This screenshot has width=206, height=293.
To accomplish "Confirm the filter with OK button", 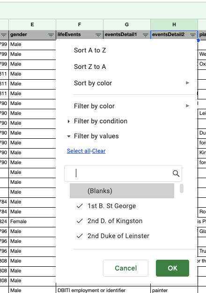I will point(172,268).
